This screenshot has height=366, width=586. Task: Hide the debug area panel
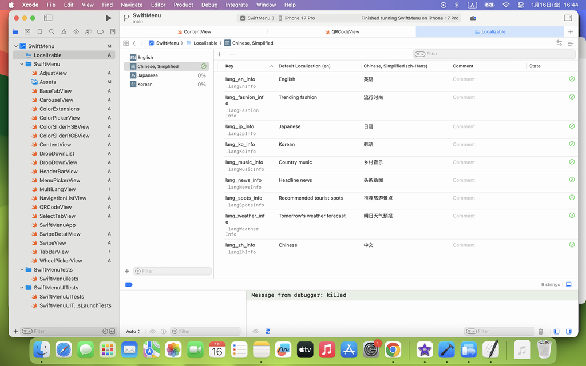[x=568, y=284]
